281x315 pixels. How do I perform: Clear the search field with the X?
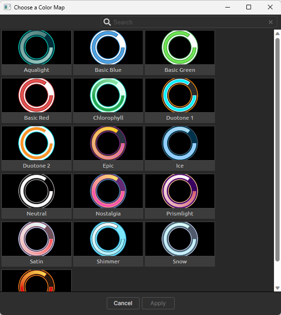click(271, 22)
